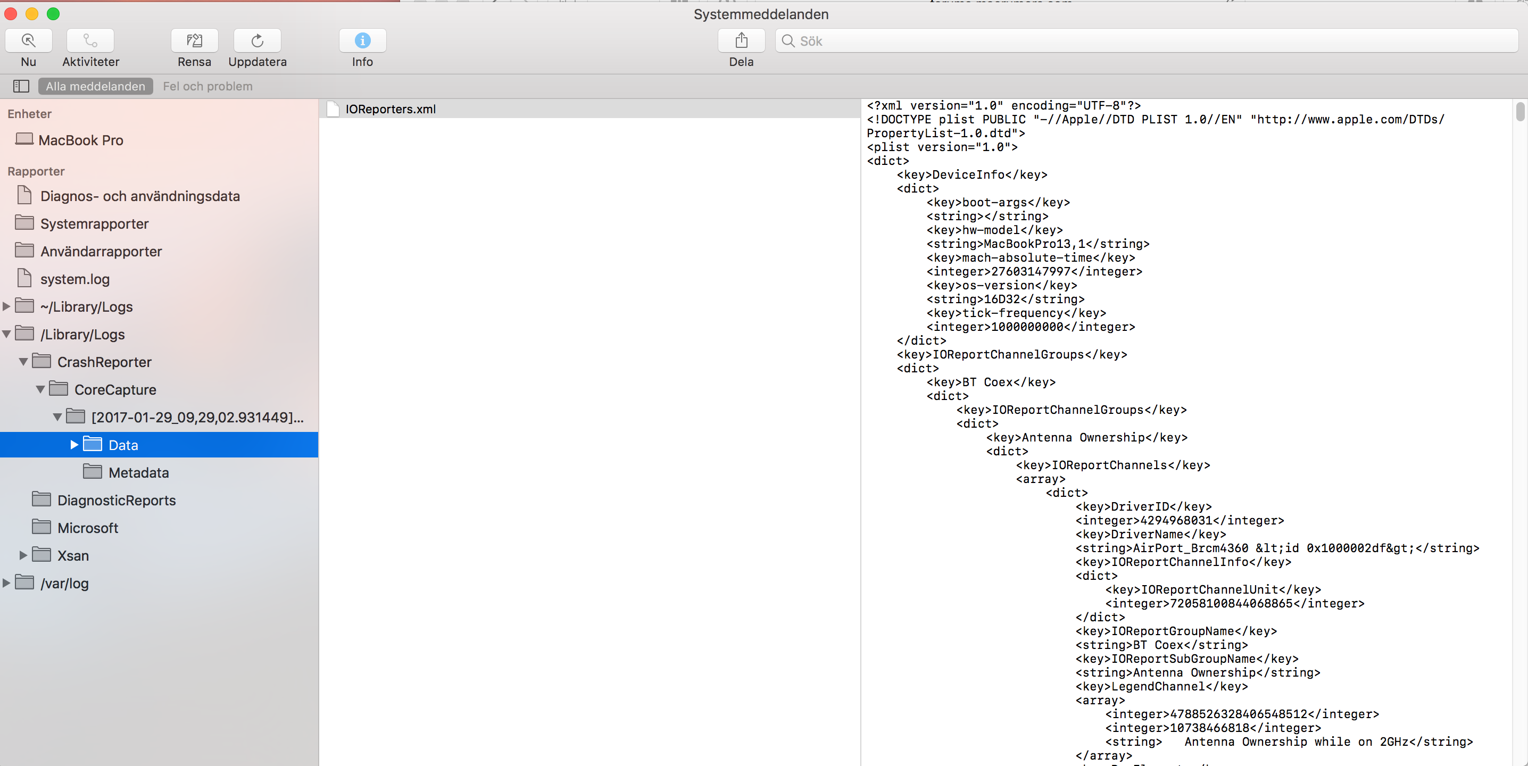1528x766 pixels.
Task: Select the MacBook Pro device
Action: point(81,140)
